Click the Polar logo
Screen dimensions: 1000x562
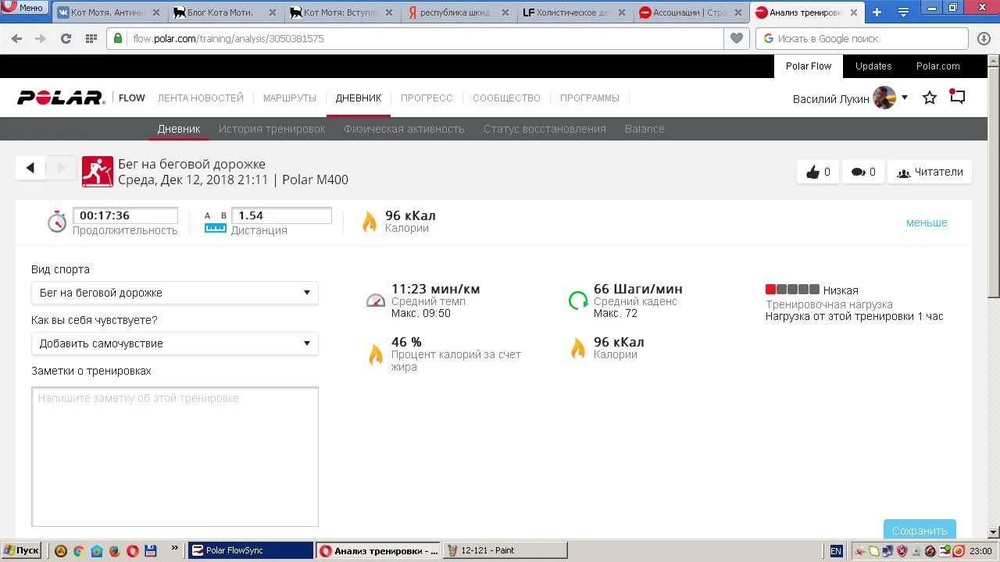click(60, 98)
